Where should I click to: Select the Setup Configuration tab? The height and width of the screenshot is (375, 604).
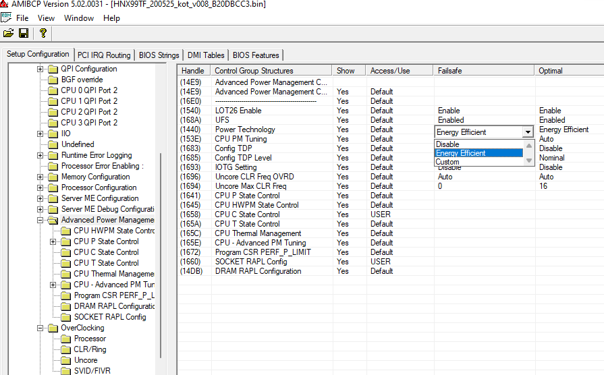38,54
